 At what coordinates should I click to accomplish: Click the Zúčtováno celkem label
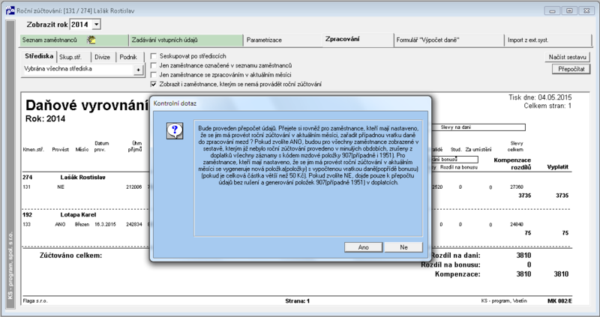[x=70, y=256]
